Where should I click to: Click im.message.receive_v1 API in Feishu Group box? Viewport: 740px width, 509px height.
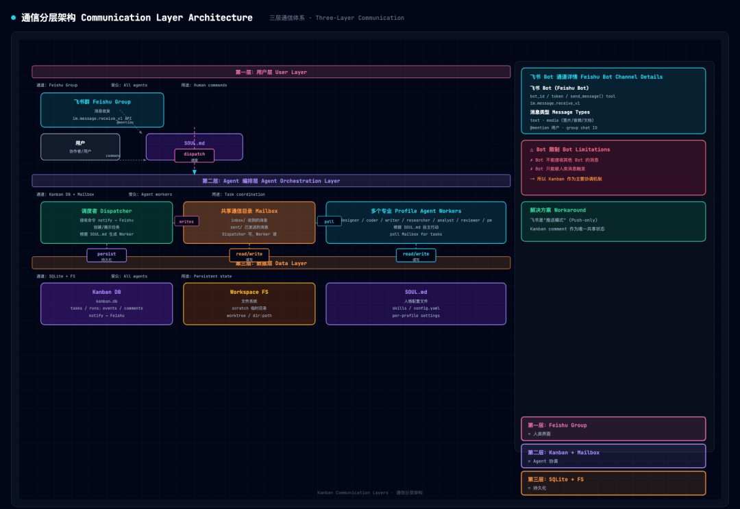tap(102, 119)
